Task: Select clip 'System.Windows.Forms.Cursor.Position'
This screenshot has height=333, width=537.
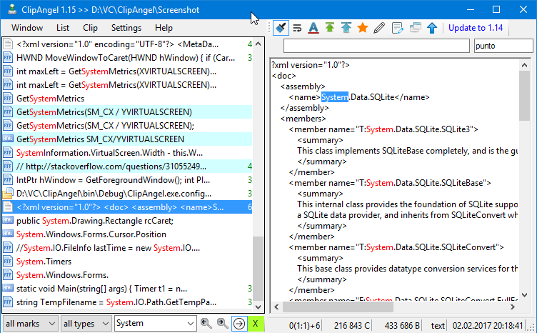Action: point(127,234)
